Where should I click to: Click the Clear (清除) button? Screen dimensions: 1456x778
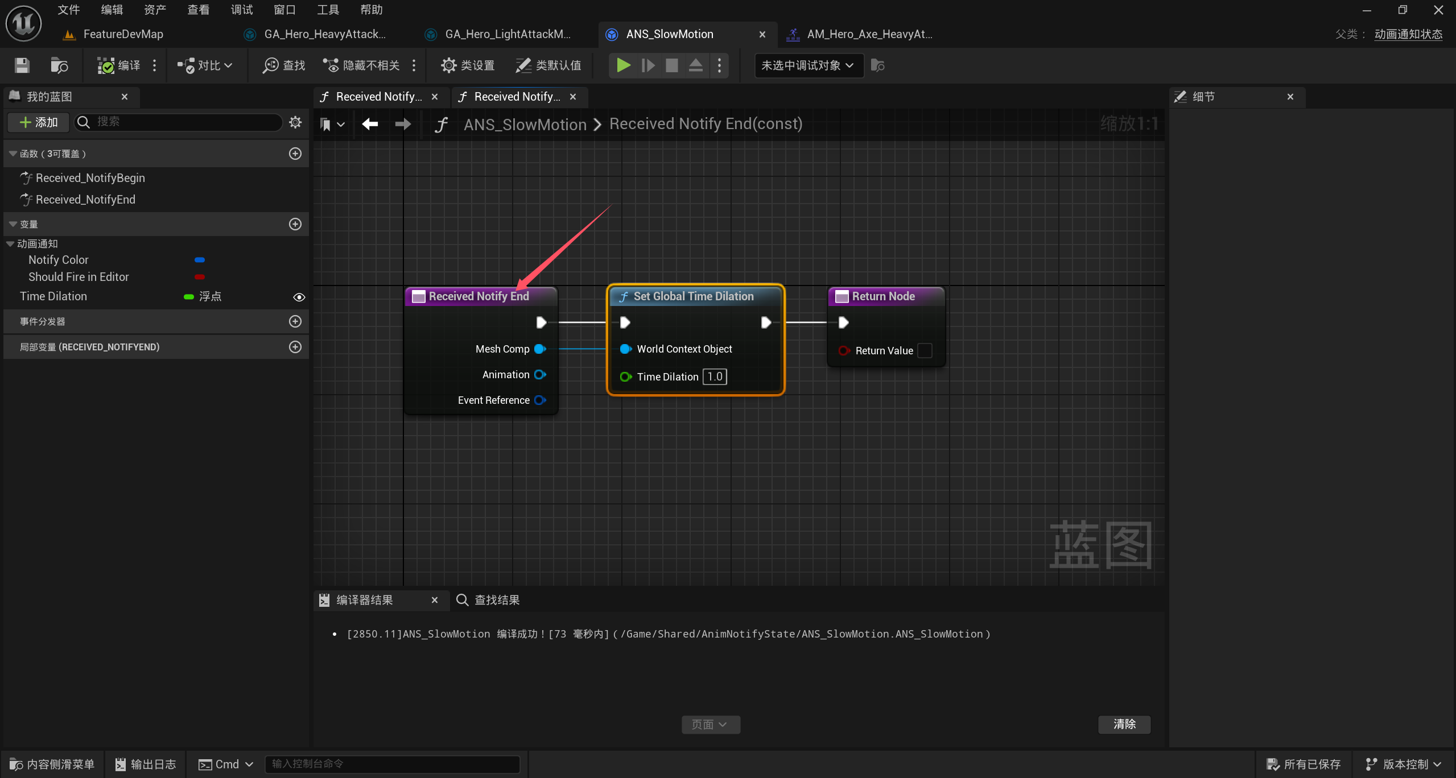click(1124, 724)
